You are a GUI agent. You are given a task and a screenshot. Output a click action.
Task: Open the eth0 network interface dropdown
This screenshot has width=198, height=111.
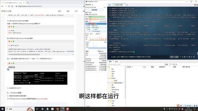point(97,34)
